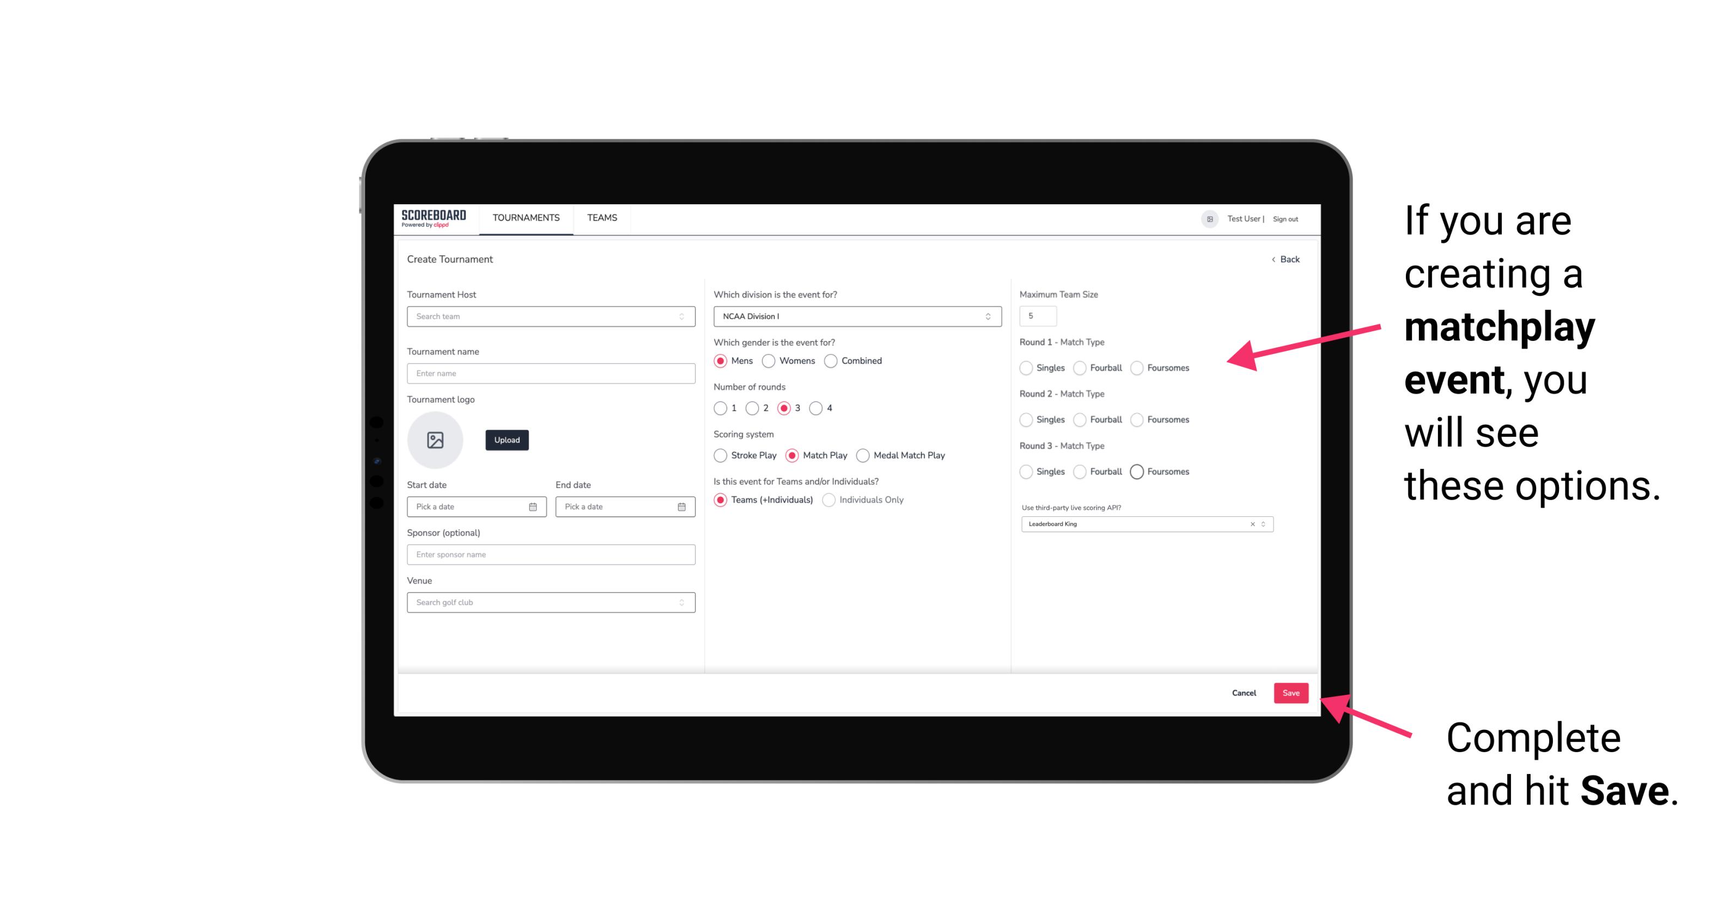Switch to the TOURNAMENTS tab

pos(525,218)
